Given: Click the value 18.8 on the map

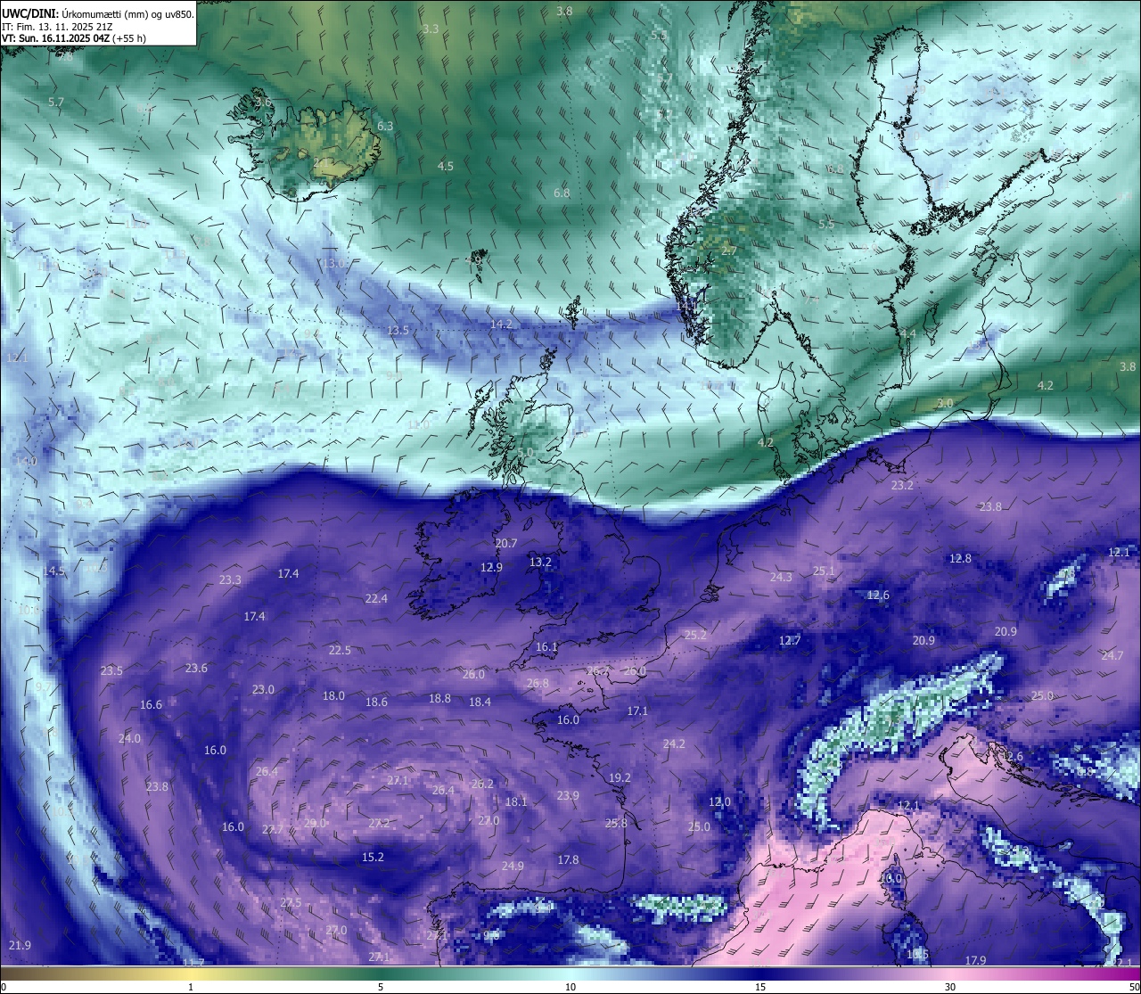Looking at the screenshot, I should 439,698.
